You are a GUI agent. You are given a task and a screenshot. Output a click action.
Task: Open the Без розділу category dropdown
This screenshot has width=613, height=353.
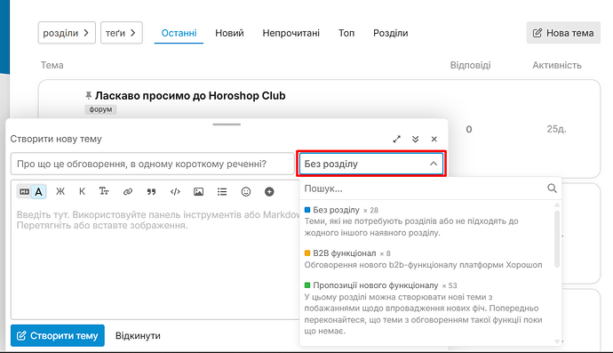point(371,164)
